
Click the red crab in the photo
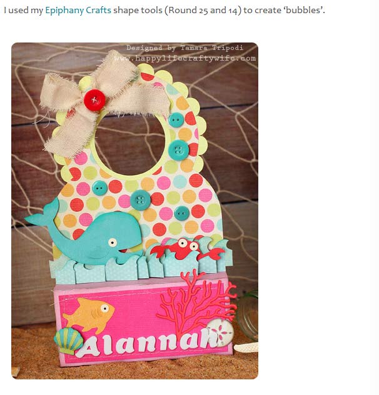(187, 249)
